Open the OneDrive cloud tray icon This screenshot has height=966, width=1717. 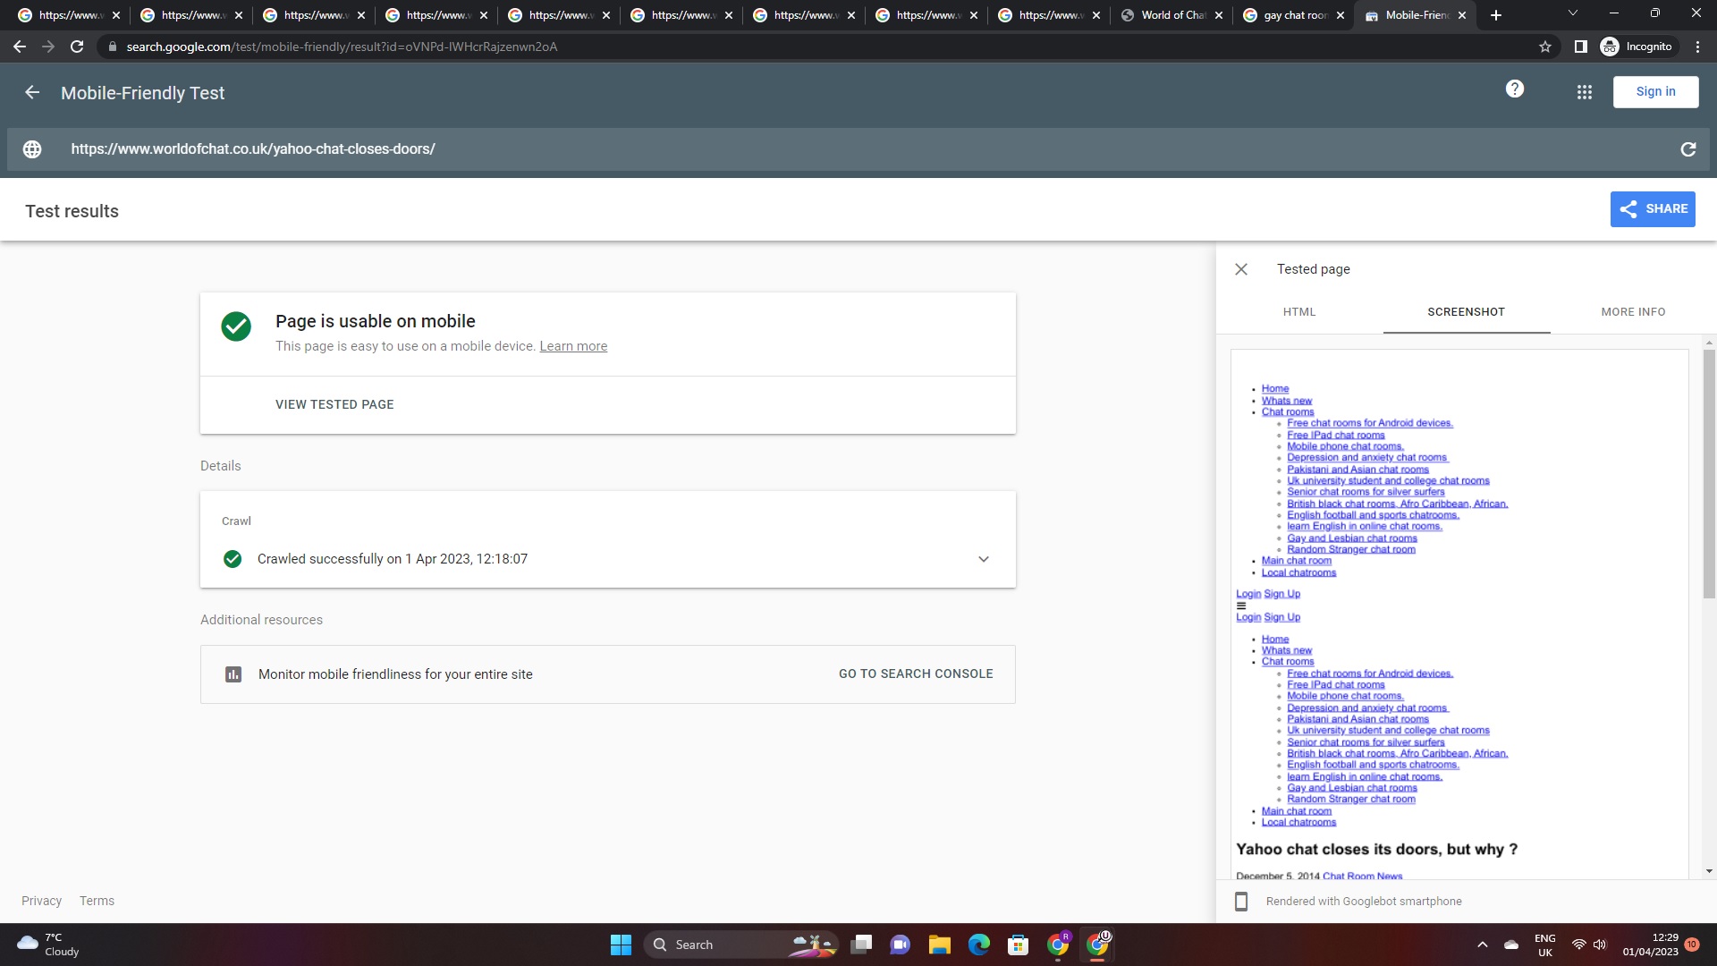(x=1511, y=945)
